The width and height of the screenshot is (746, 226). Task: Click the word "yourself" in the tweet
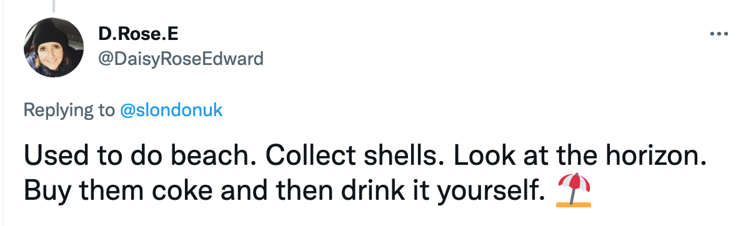[x=488, y=192]
